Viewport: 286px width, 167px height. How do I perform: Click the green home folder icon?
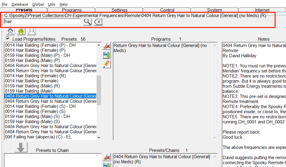[x=21, y=32]
